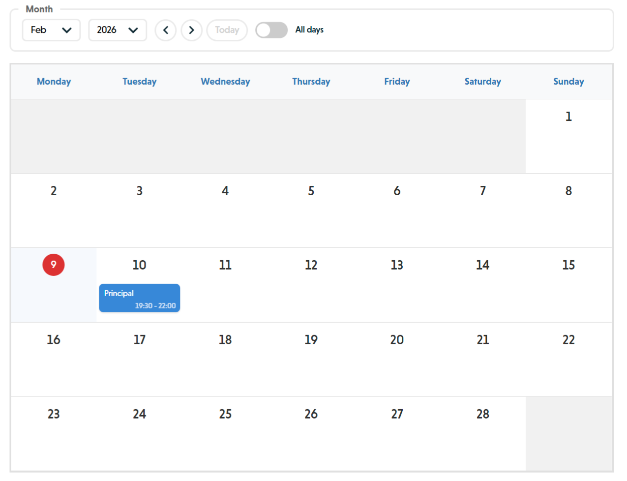This screenshot has height=481, width=627.
Task: Select today's date, February 9
Action: coord(53,265)
